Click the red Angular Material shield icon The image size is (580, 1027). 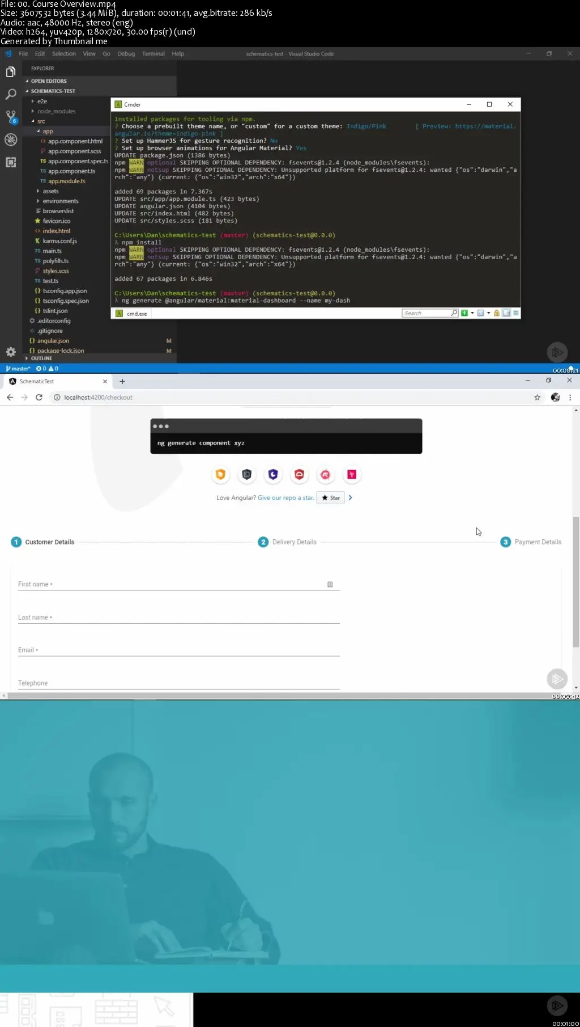click(299, 475)
